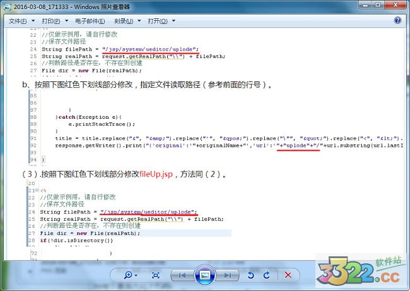The image size is (410, 291).
Task: Minimize the photo viewer window
Action: click(x=365, y=5)
